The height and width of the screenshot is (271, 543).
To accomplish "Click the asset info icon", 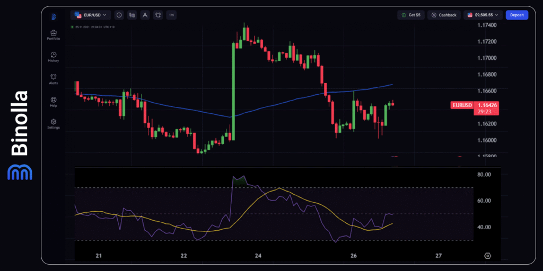I will pos(119,15).
